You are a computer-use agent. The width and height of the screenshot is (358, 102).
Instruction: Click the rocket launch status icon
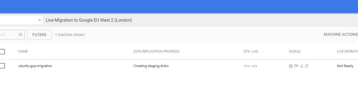tap(302, 66)
